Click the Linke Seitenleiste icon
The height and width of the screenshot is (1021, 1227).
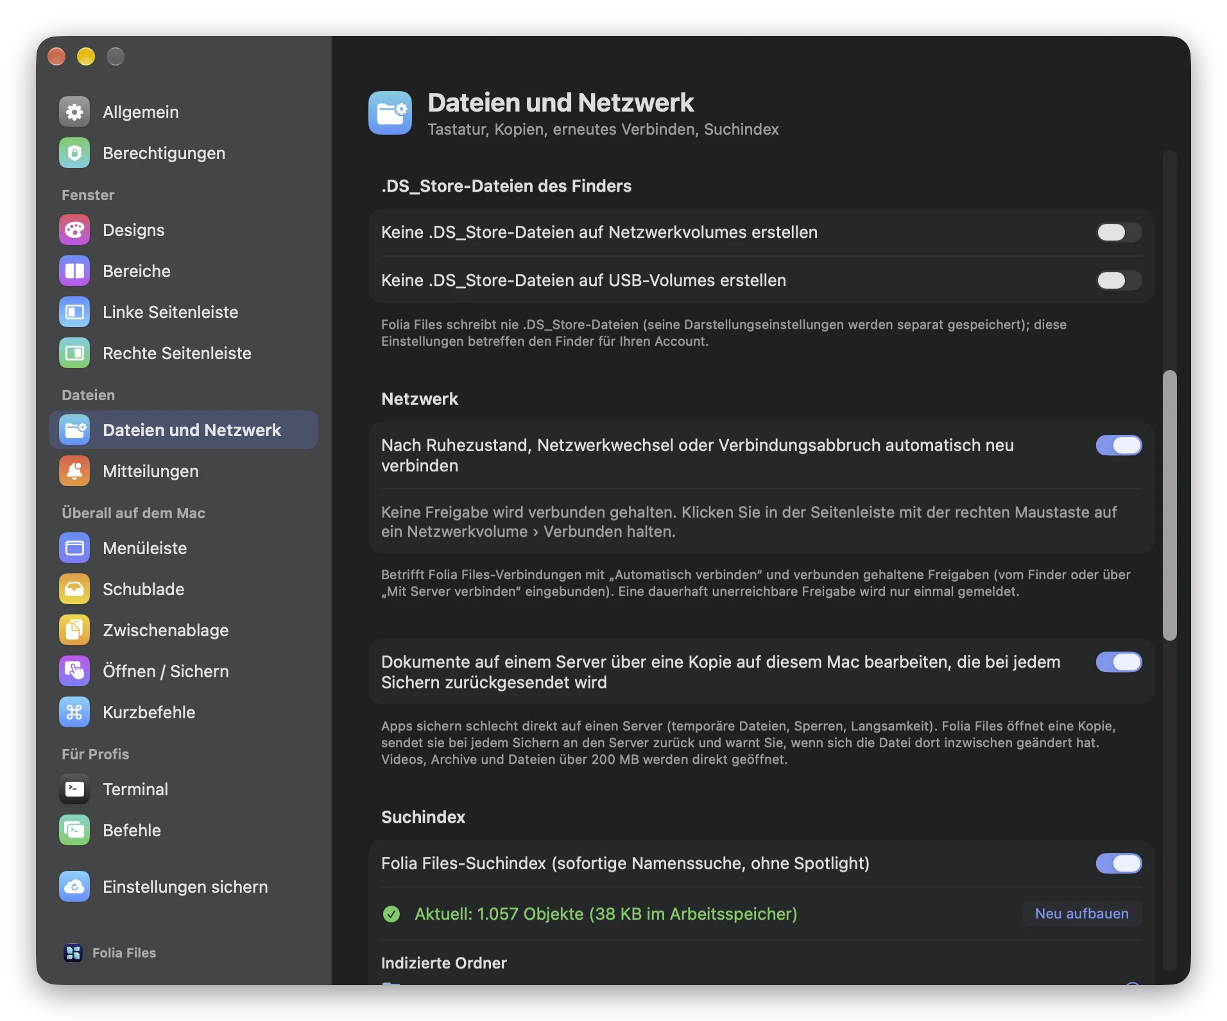point(74,312)
